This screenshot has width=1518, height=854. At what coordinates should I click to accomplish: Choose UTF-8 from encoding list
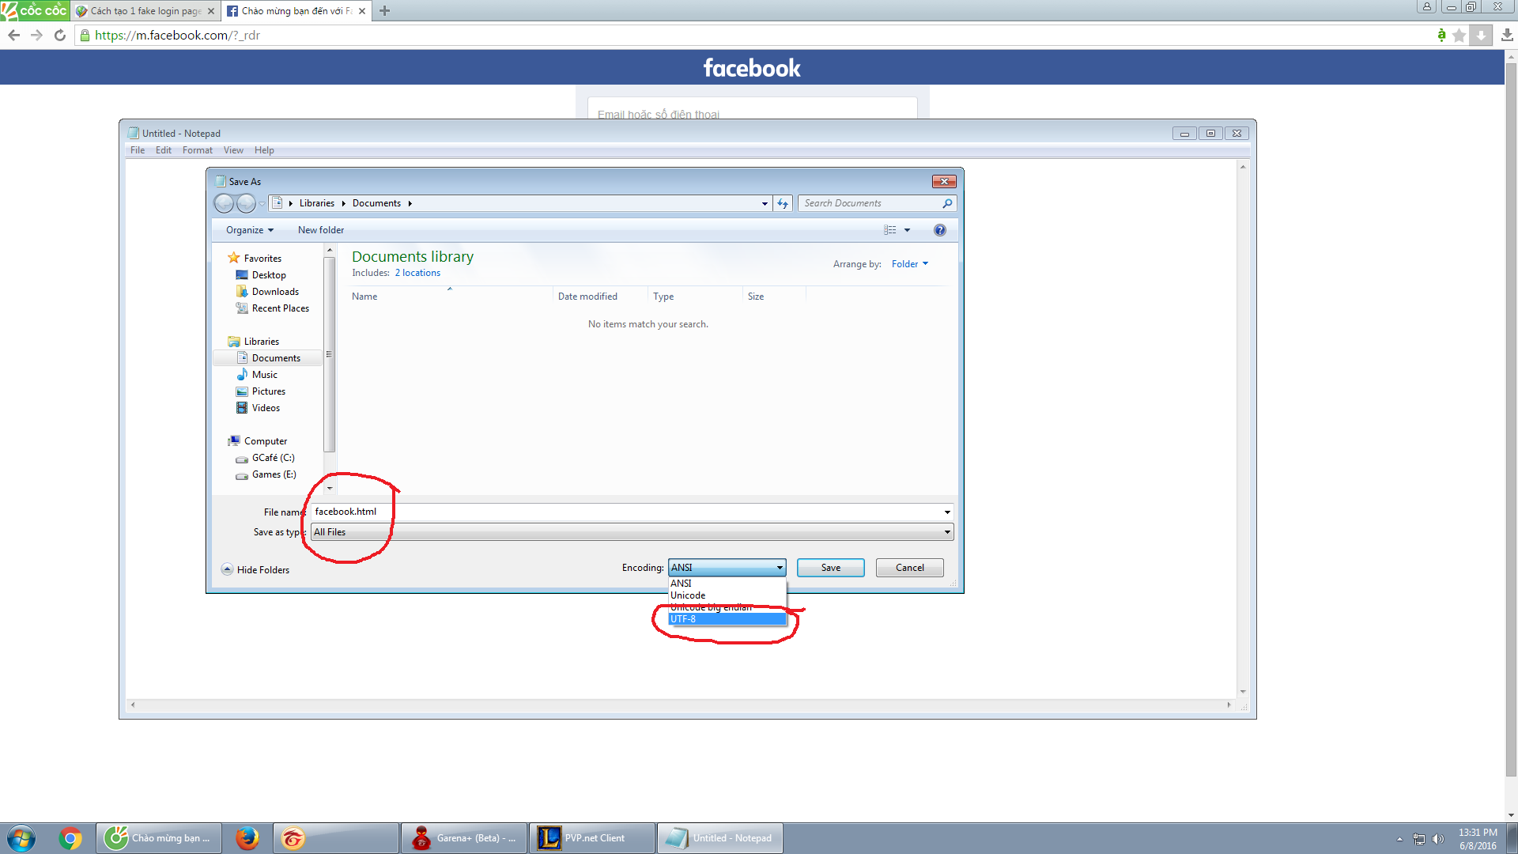click(x=727, y=619)
